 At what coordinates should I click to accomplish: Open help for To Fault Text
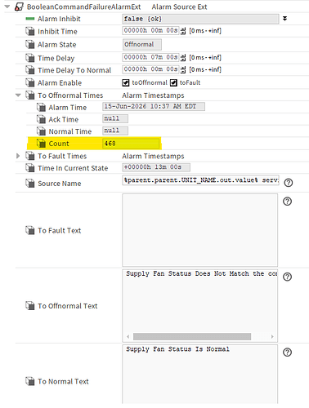tap(287, 202)
